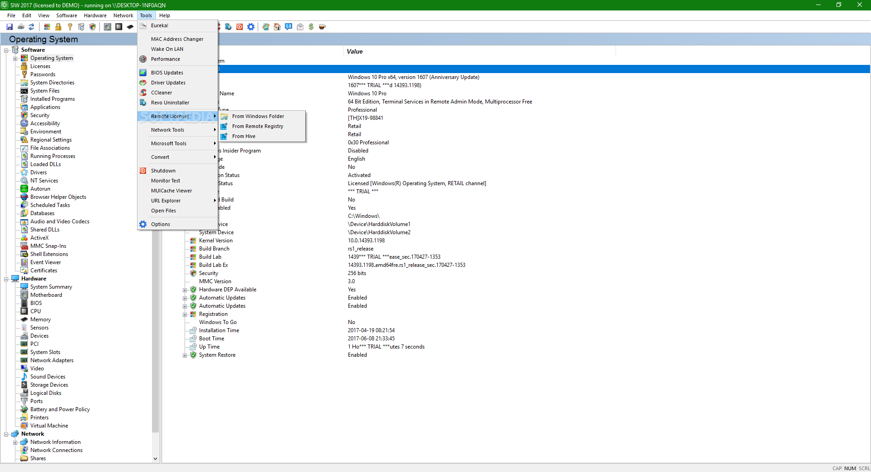
Task: Click the Installed Programs toolbar icon
Action: coord(81,27)
